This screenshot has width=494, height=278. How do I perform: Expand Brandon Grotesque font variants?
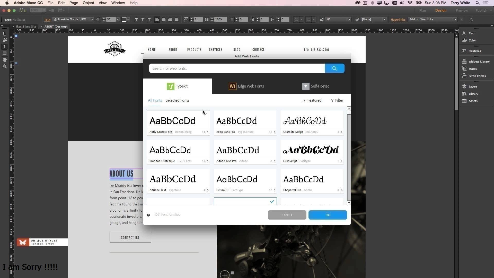[x=207, y=161]
